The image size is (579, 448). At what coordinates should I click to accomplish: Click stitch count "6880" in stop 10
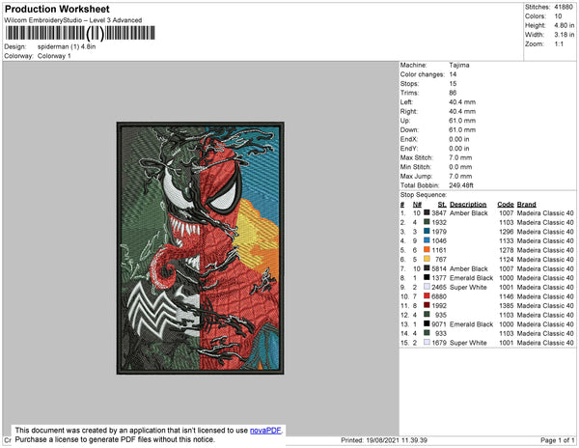click(x=439, y=296)
